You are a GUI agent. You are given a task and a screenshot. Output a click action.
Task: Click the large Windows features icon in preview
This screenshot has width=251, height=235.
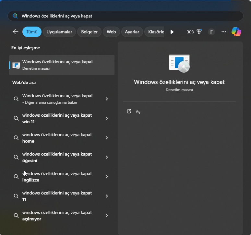[179, 63]
